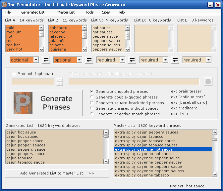
Task: Open the Generated List menu
Action: 33,12
